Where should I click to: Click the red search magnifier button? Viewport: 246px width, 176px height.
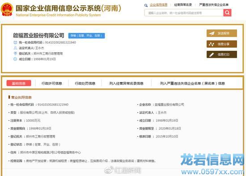227,12
